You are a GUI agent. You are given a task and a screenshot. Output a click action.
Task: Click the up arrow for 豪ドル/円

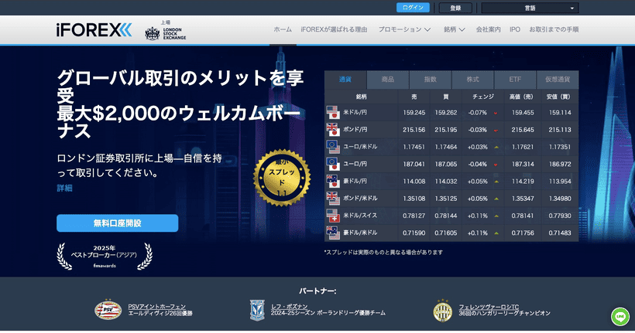tap(496, 182)
